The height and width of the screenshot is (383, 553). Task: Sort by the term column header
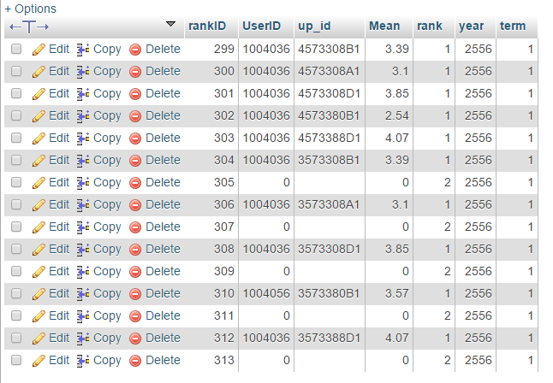pyautogui.click(x=513, y=26)
